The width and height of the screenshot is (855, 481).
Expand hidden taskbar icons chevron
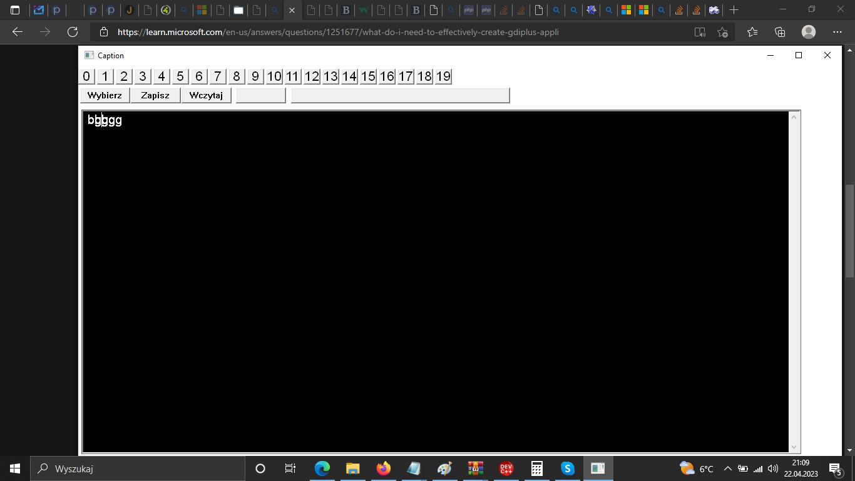[727, 468]
